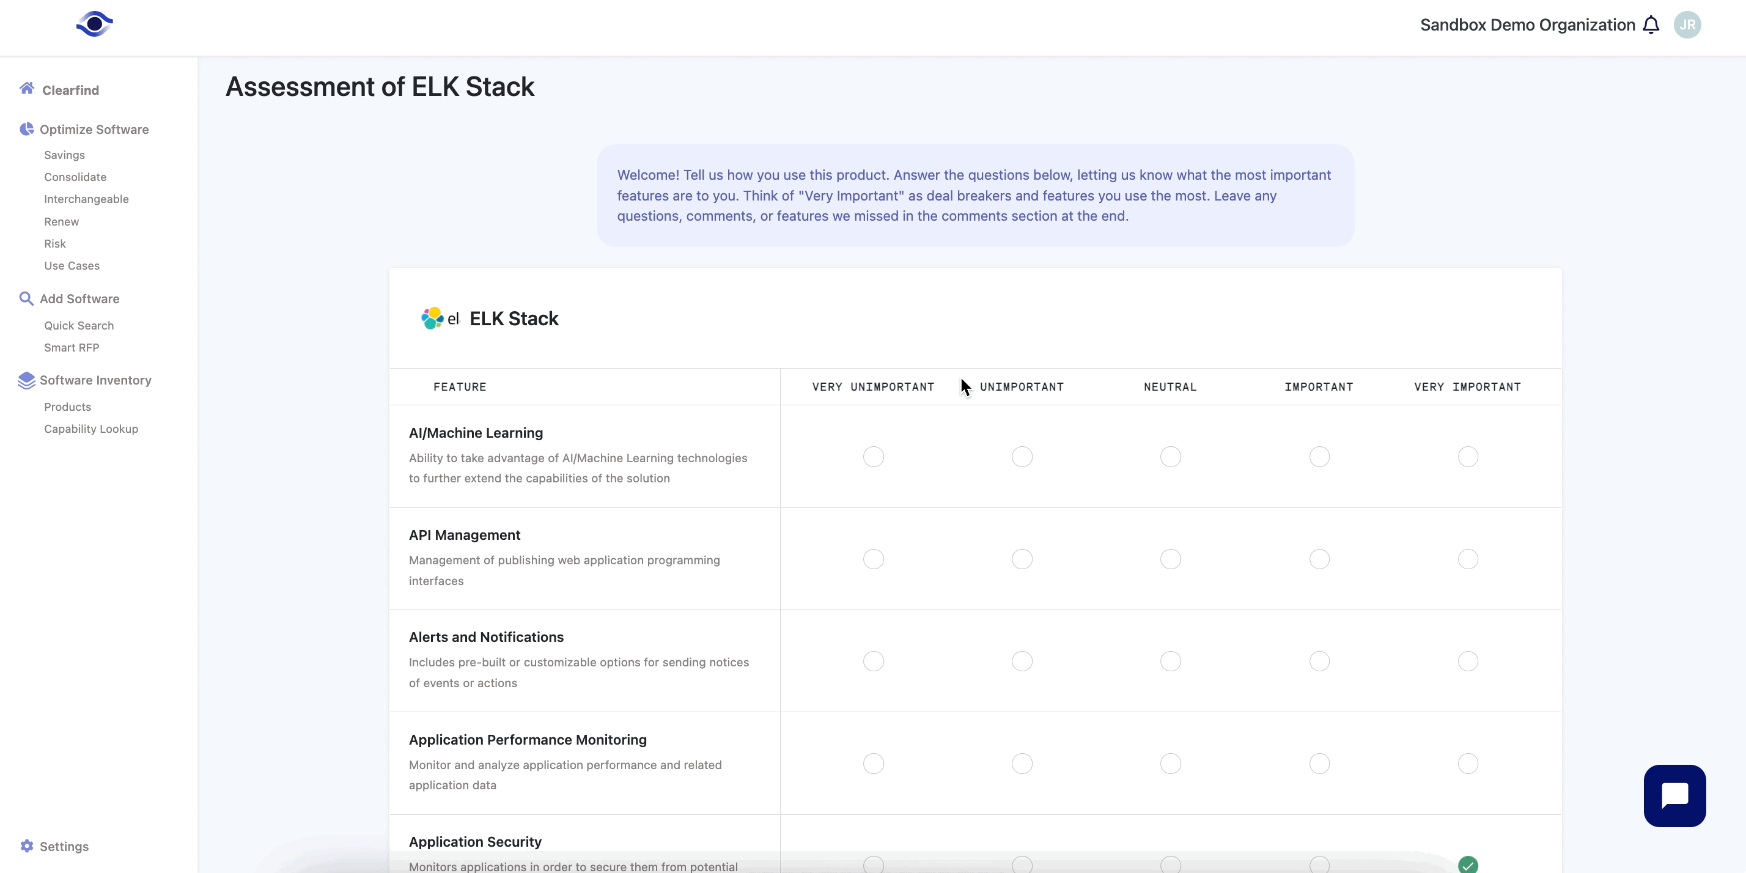Click Application Performance Monitoring feature title

528,740
